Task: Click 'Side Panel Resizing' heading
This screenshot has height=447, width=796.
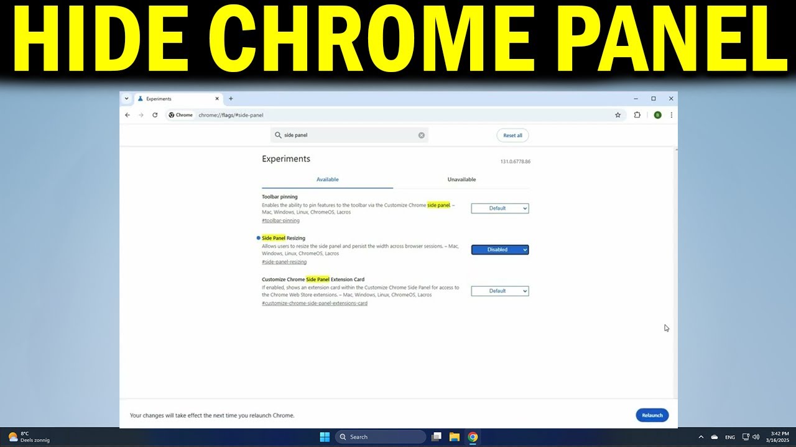Action: 284,238
